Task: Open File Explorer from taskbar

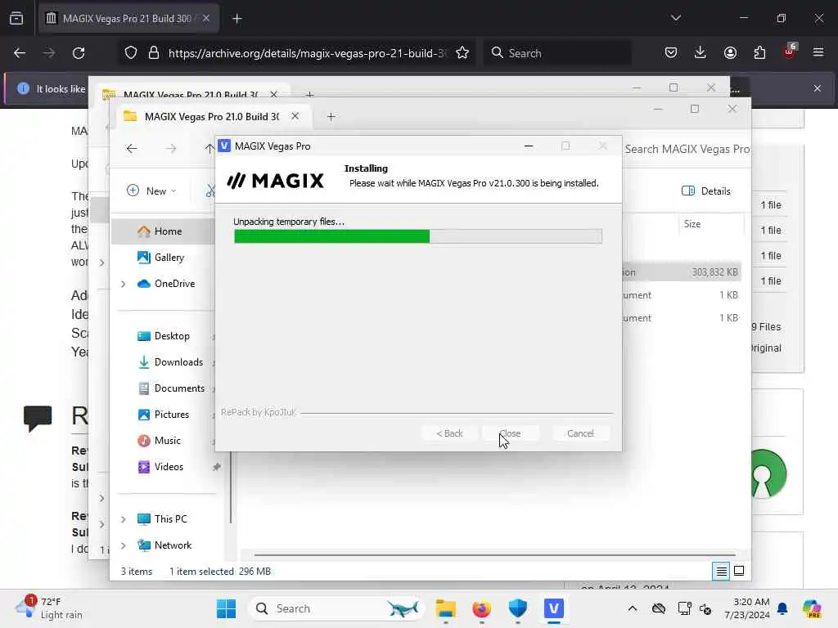Action: coord(446,608)
